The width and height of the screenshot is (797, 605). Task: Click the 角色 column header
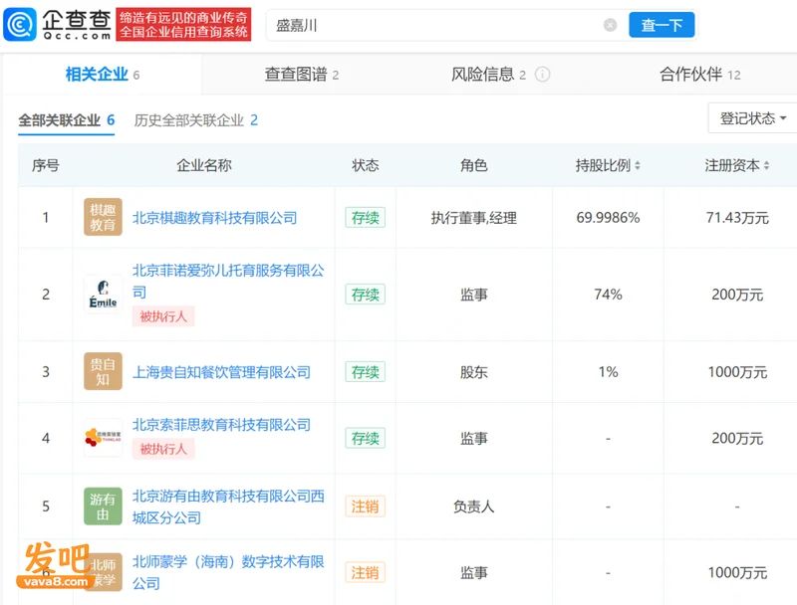474,165
